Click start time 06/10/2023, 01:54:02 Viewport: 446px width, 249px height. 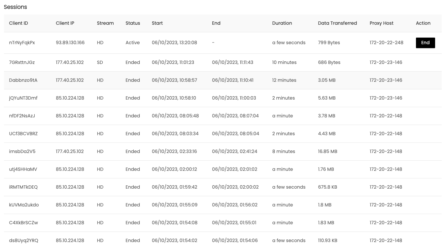pyautogui.click(x=174, y=240)
